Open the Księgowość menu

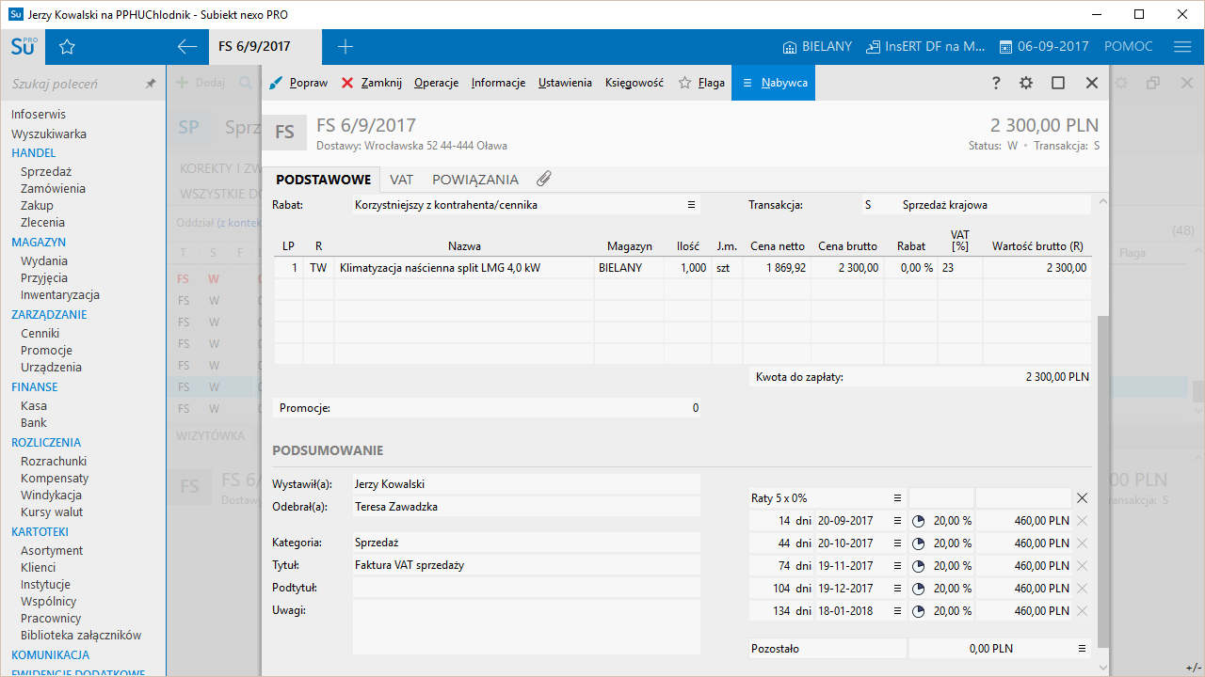tap(635, 83)
